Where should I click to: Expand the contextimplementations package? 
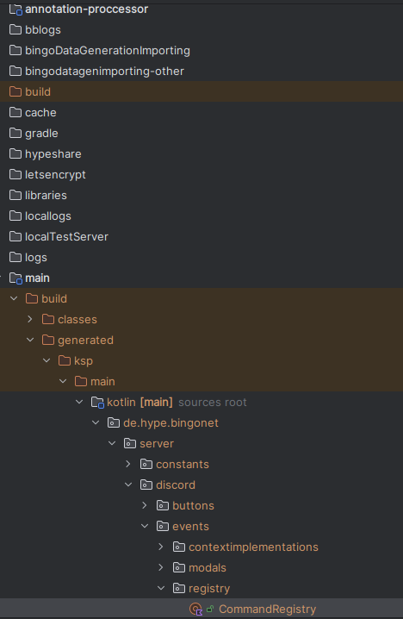click(x=161, y=547)
